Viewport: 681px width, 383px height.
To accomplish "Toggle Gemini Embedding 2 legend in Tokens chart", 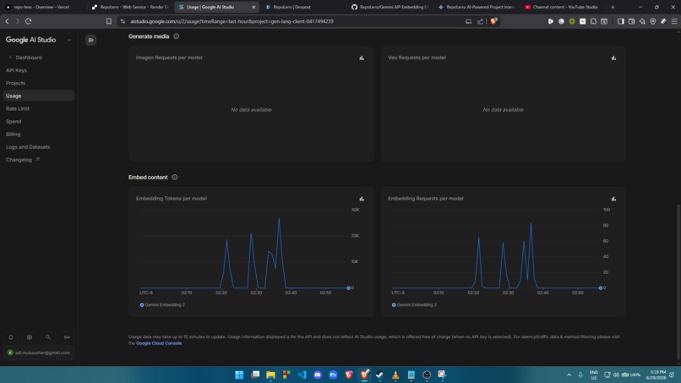I will 162,304.
